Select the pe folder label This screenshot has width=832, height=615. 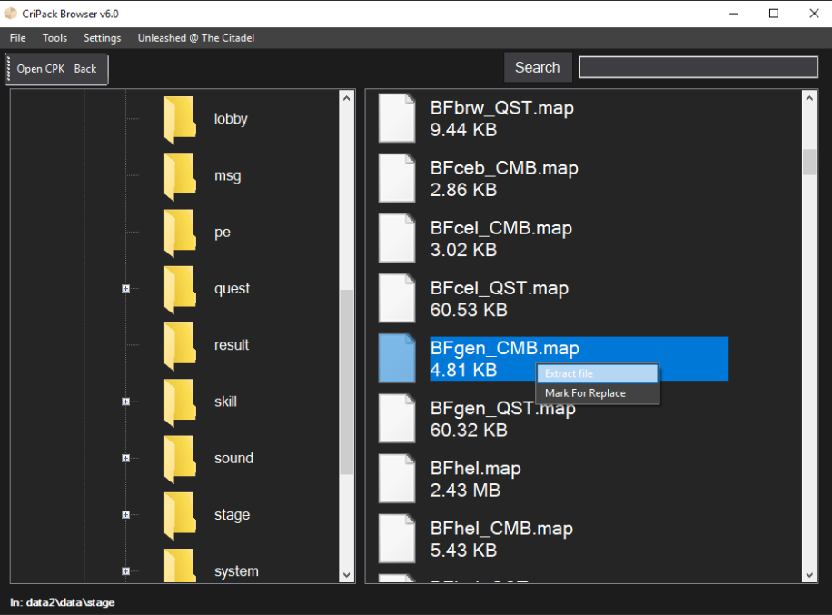tap(223, 233)
